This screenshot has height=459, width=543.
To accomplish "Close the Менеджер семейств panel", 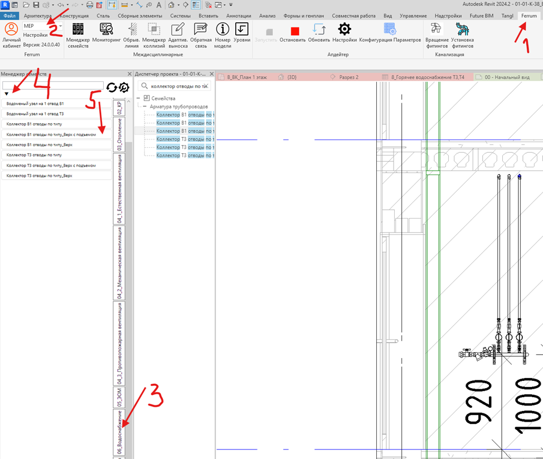I will click(129, 74).
